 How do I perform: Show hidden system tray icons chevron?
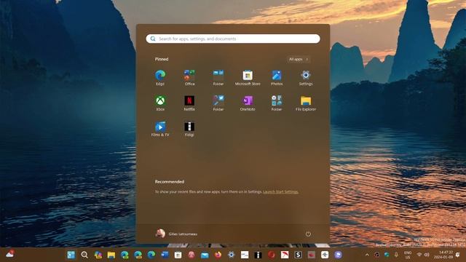coord(367,255)
